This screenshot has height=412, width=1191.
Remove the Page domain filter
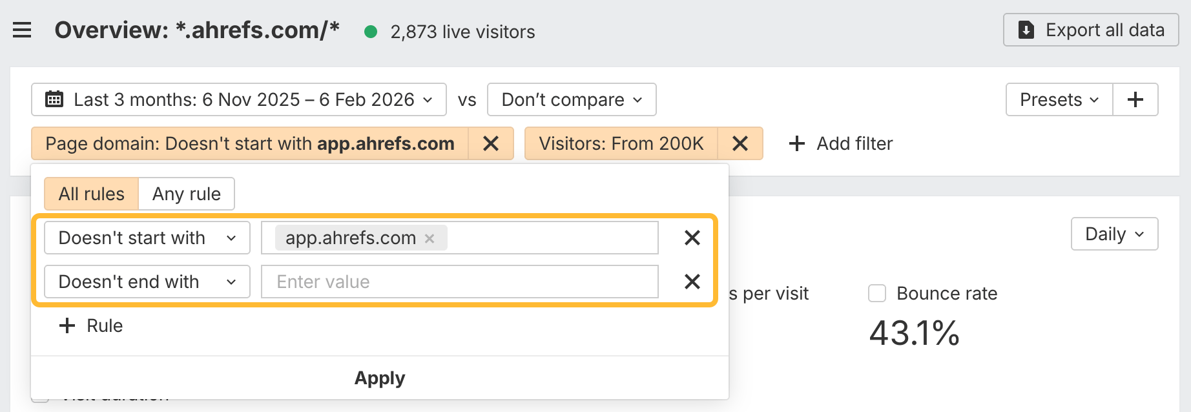(x=491, y=143)
